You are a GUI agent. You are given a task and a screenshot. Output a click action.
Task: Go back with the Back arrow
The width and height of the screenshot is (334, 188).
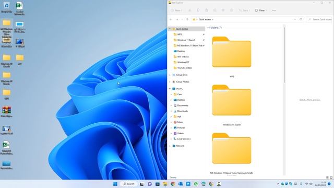click(171, 19)
